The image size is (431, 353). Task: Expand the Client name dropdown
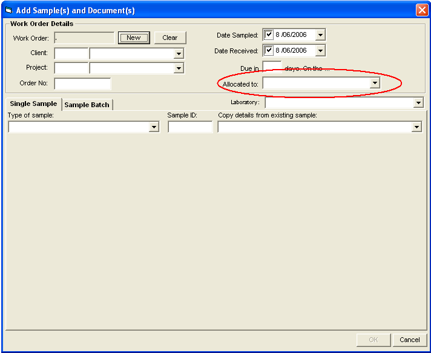pyautogui.click(x=179, y=54)
